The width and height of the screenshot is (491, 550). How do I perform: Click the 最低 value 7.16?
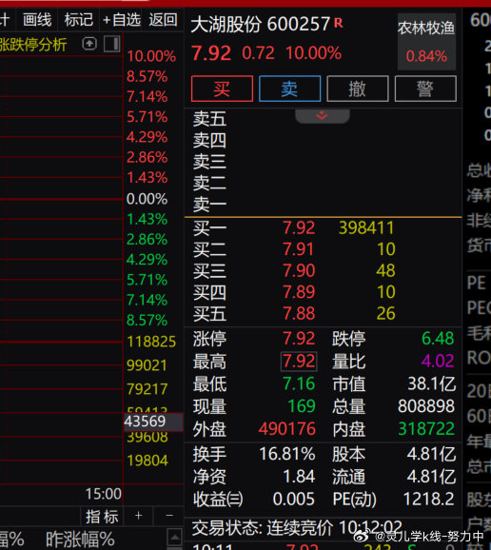pos(299,383)
